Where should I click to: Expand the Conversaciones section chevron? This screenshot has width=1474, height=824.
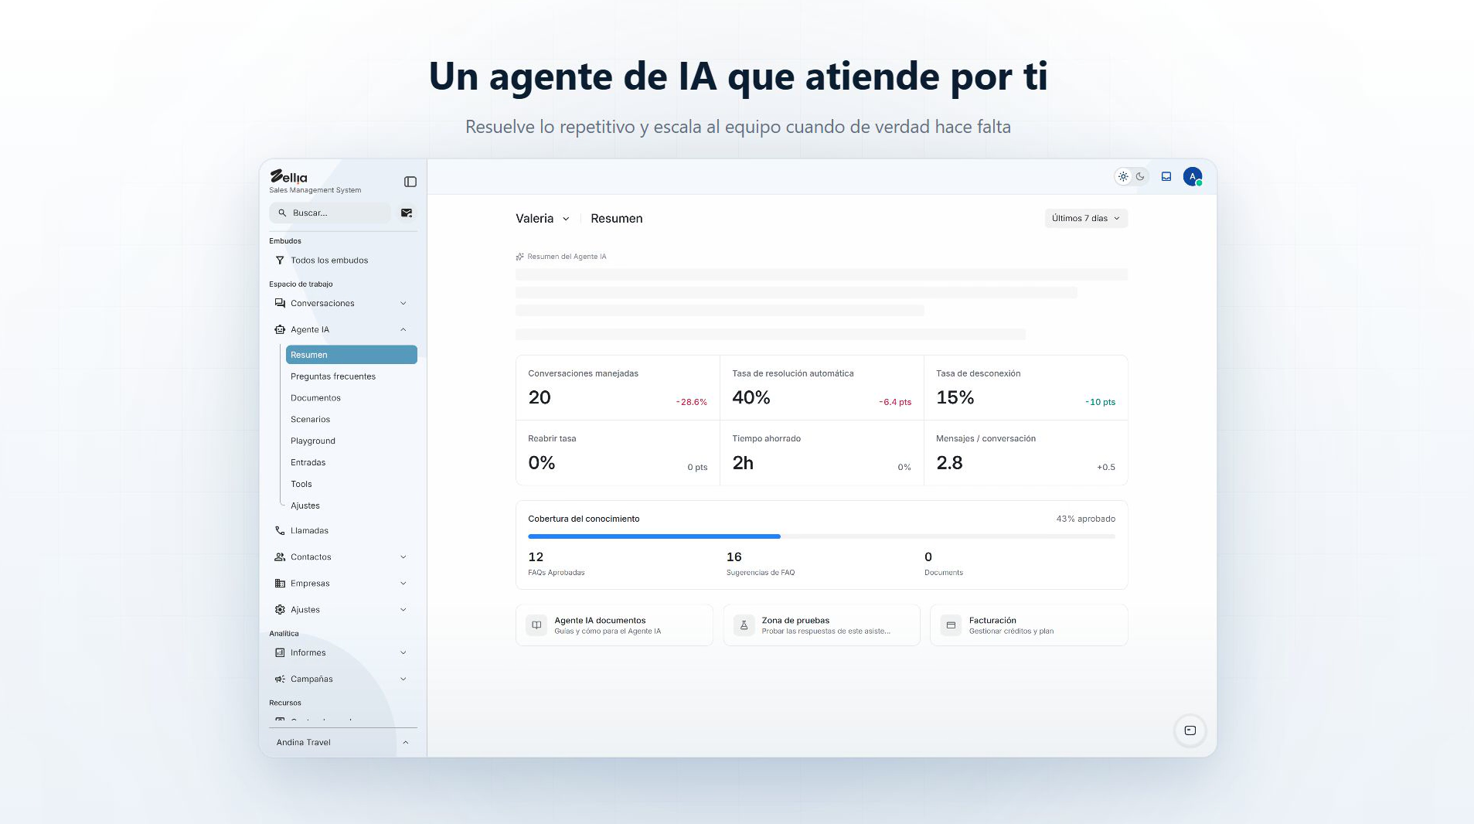coord(403,303)
